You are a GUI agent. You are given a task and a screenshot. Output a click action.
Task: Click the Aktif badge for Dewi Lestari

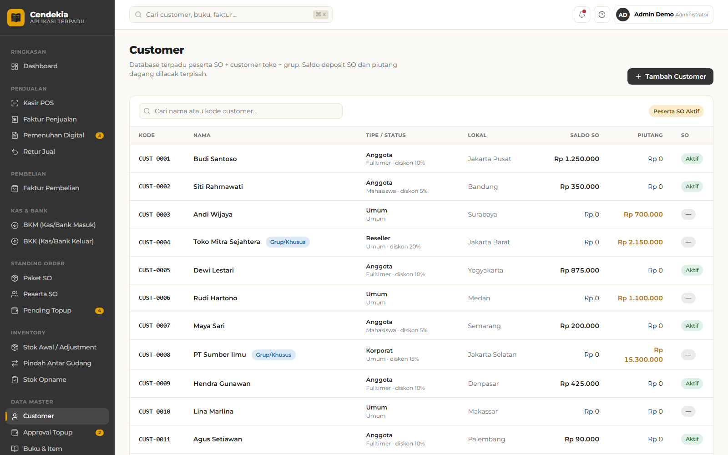(x=692, y=270)
